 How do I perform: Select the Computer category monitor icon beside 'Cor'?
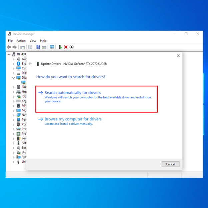[18, 68]
